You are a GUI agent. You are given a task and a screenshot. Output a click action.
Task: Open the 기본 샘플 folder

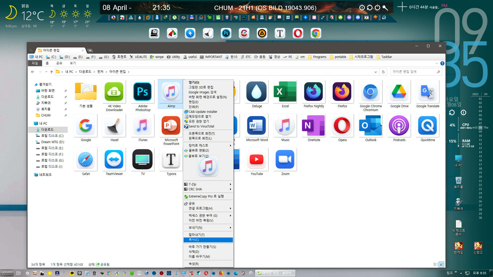[x=86, y=94]
